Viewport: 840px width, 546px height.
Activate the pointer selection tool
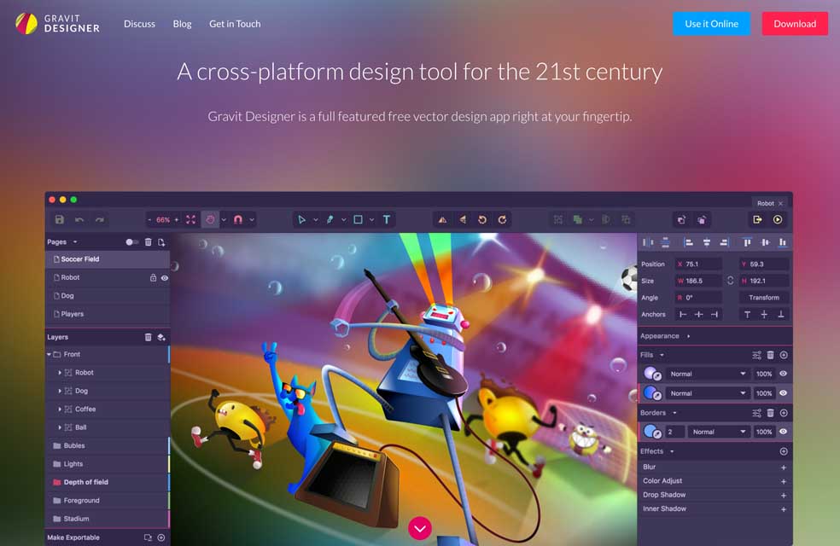pos(301,219)
